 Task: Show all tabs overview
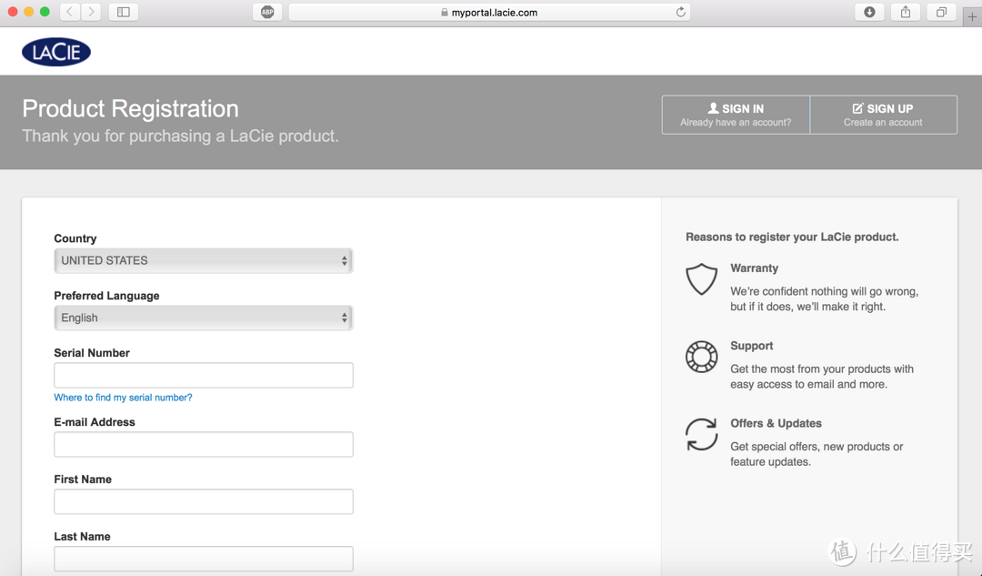pyautogui.click(x=941, y=12)
